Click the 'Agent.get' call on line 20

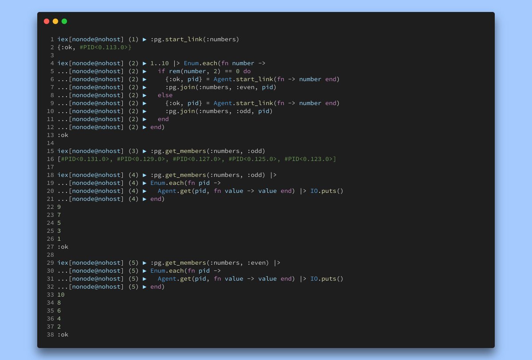point(175,191)
